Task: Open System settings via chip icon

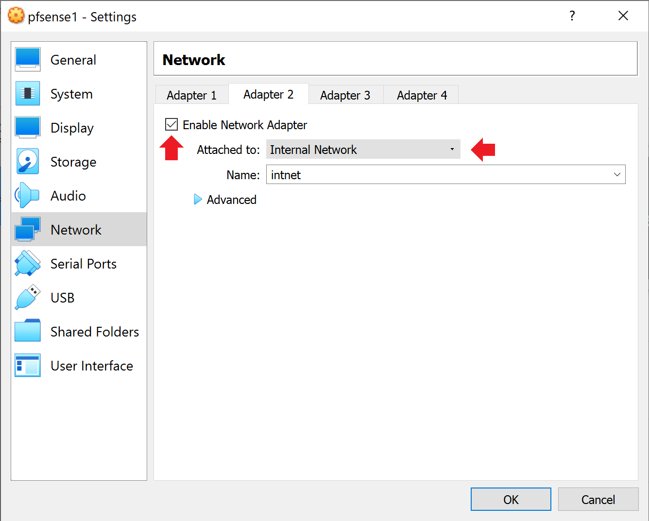Action: (28, 94)
